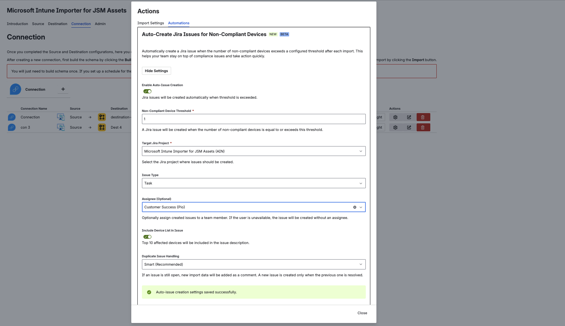Image resolution: width=565 pixels, height=326 pixels.
Task: Click the Non-Compliant Device Threshold input
Action: pos(253,119)
